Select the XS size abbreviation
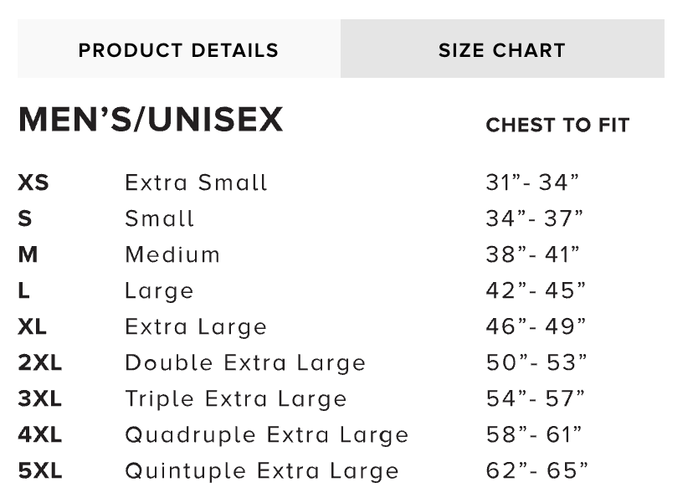 click(33, 182)
